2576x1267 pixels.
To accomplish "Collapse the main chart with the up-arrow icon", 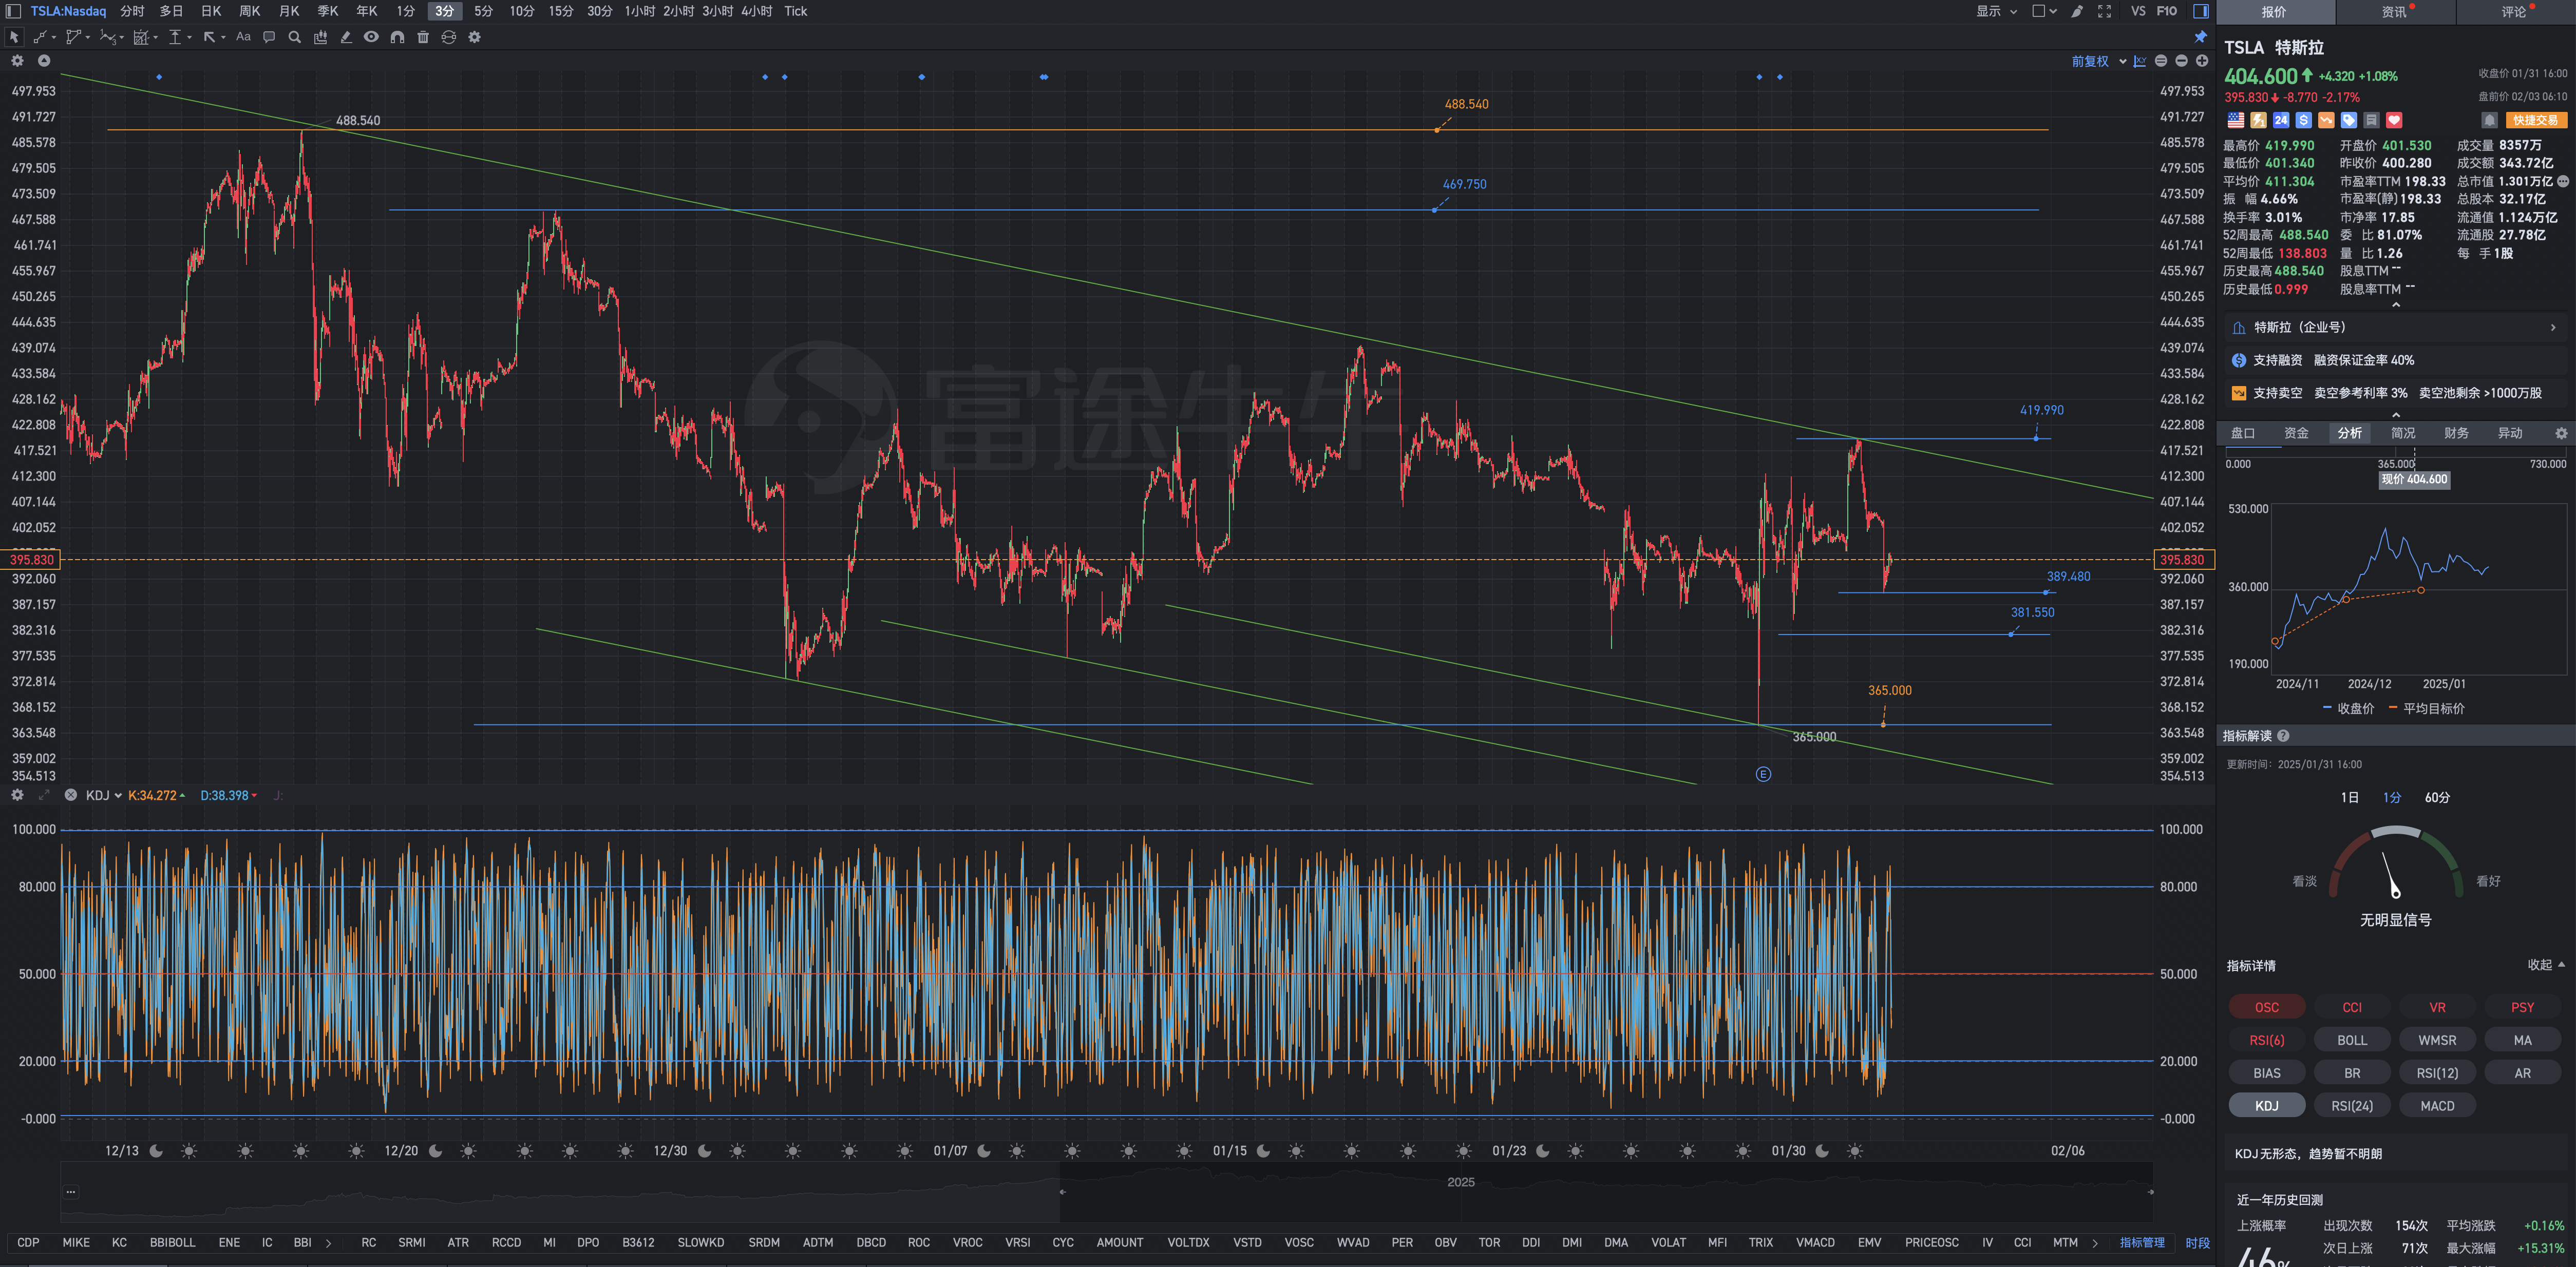I will click(44, 61).
